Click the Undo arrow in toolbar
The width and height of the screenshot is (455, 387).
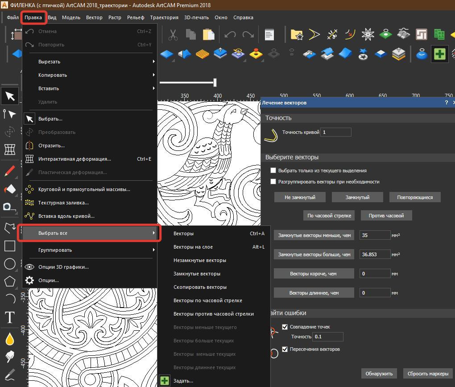230,34
